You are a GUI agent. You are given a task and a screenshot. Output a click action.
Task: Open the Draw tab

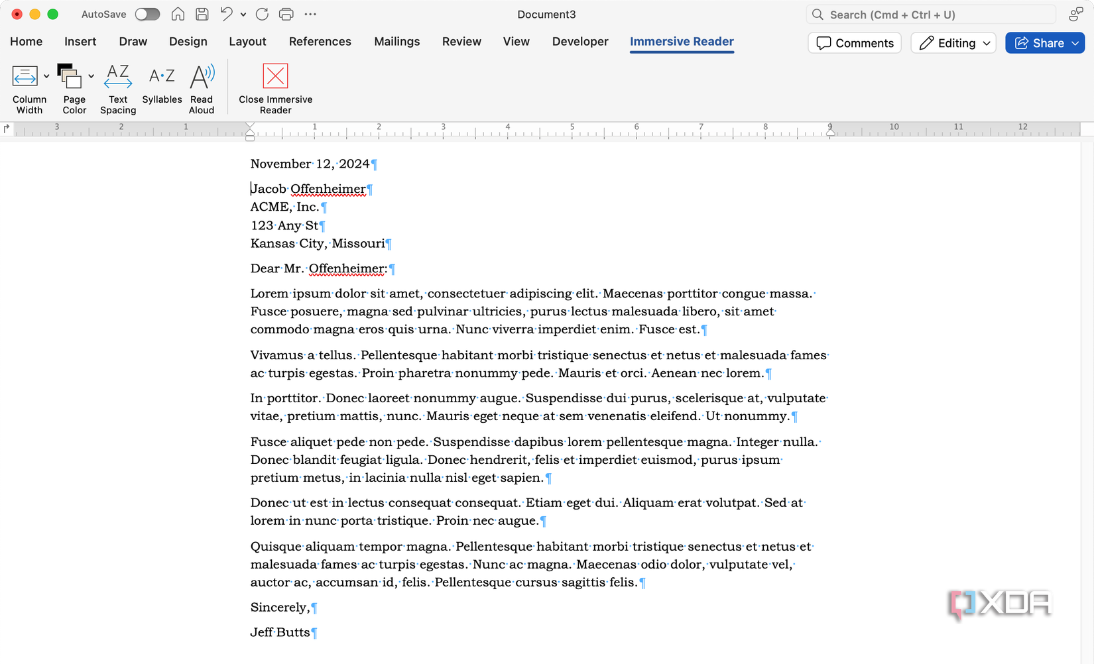(x=133, y=41)
